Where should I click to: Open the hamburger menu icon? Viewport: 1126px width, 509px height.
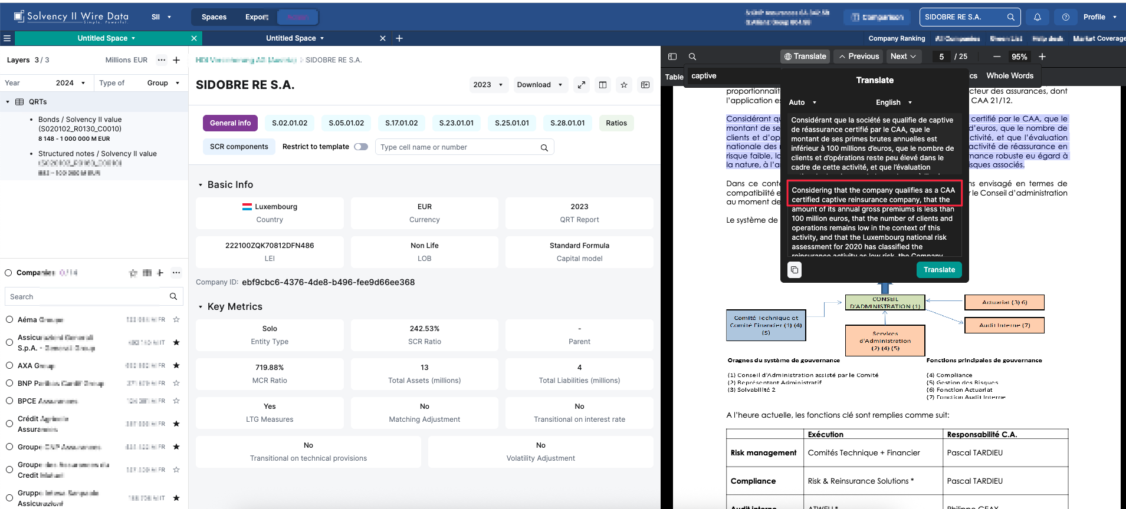click(7, 38)
